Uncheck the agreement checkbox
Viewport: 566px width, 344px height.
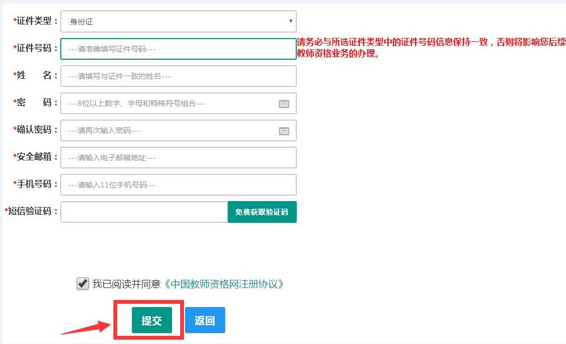tap(82, 284)
